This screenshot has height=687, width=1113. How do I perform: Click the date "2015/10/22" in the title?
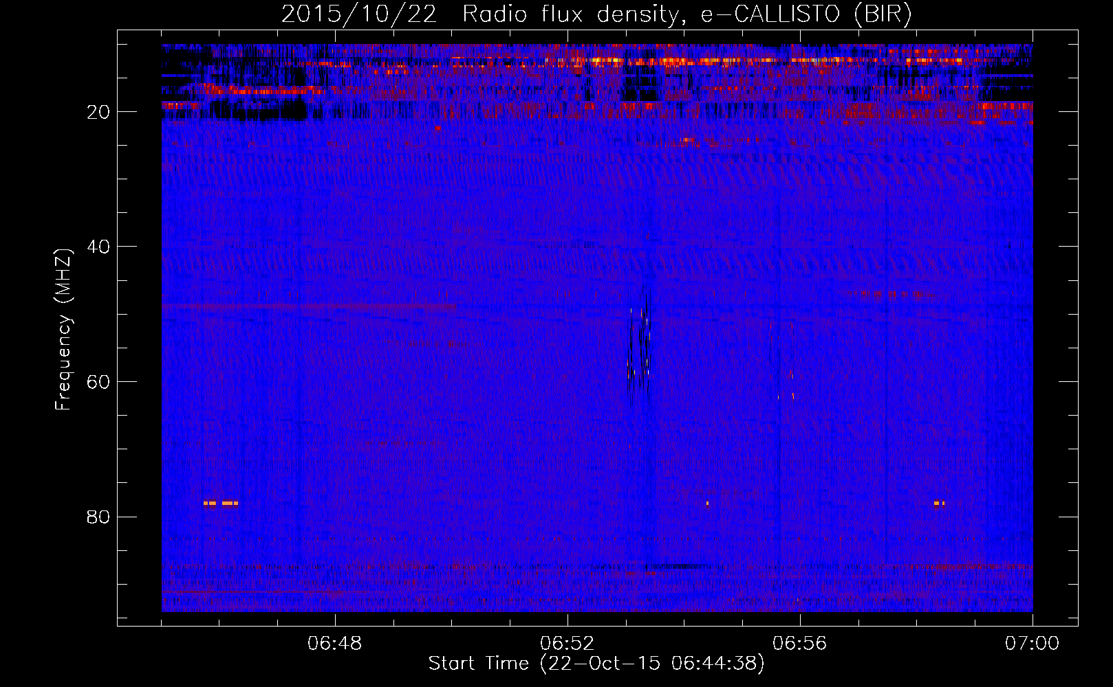pyautogui.click(x=358, y=14)
